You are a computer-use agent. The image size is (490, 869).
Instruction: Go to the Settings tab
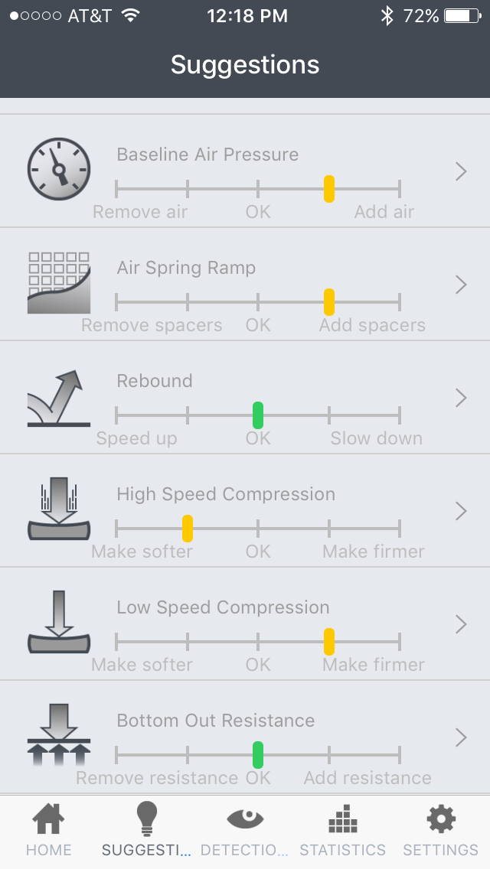[x=440, y=831]
